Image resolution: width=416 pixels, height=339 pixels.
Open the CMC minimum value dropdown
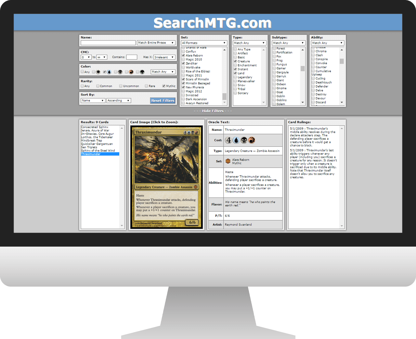pyautogui.click(x=86, y=57)
